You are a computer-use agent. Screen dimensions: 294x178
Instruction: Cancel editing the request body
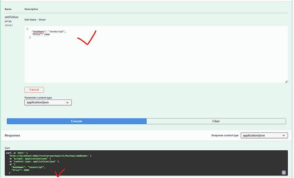click(x=34, y=89)
